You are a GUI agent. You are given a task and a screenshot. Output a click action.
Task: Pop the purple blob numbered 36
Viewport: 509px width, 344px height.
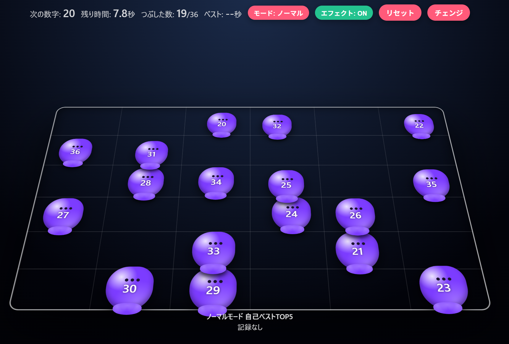point(75,152)
